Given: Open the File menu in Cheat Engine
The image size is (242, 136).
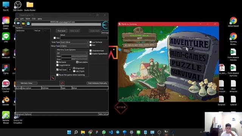Looking at the screenshot, I should pos(17,19).
